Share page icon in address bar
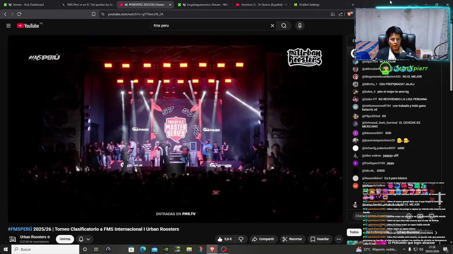The height and width of the screenshot is (254, 453). click(x=340, y=14)
